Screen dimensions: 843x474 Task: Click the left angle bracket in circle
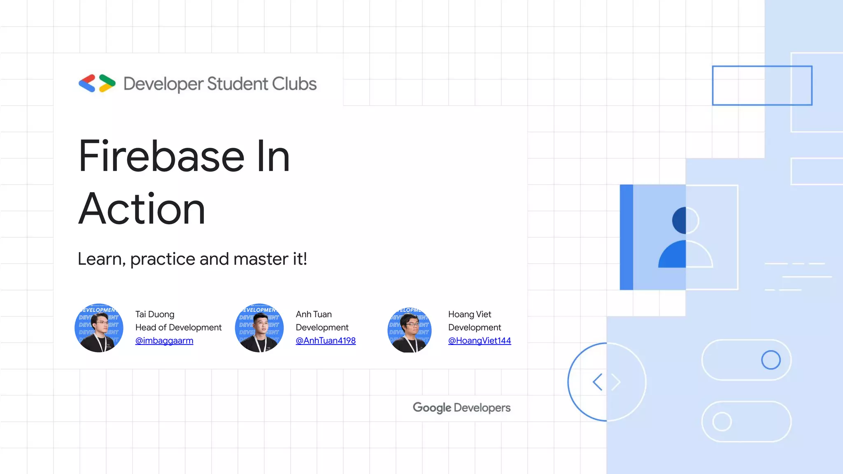(598, 382)
